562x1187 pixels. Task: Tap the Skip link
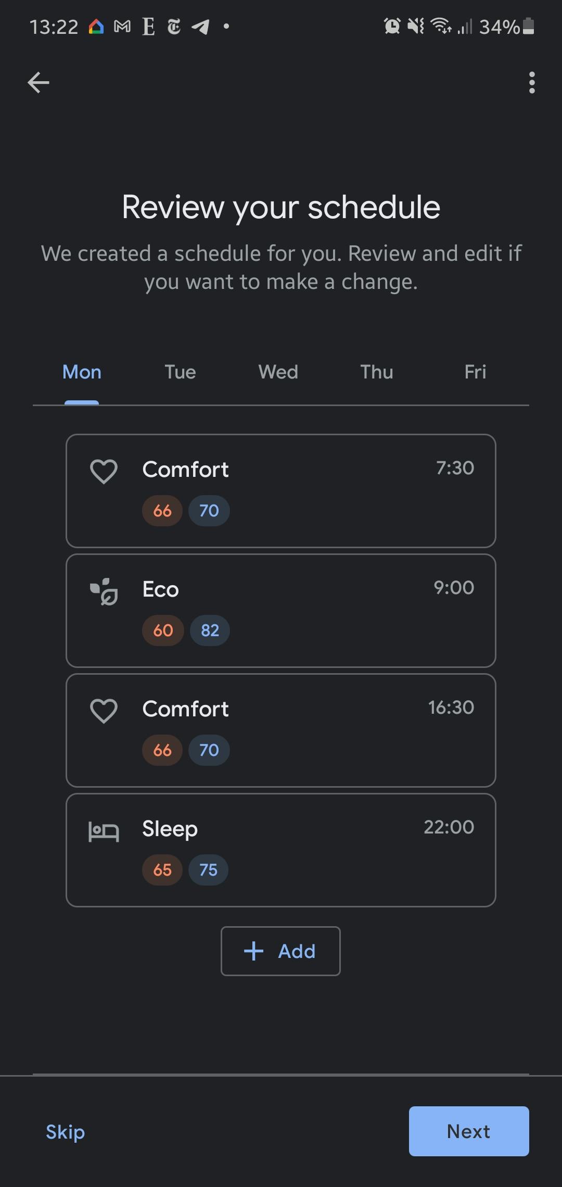pyautogui.click(x=65, y=1132)
